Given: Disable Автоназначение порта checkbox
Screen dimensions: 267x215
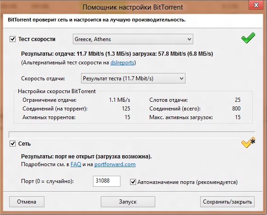Looking at the screenshot, I should [x=133, y=182].
